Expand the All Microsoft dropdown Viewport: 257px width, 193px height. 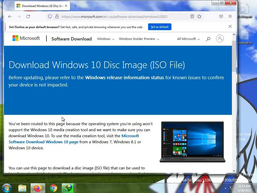pyautogui.click(x=188, y=39)
